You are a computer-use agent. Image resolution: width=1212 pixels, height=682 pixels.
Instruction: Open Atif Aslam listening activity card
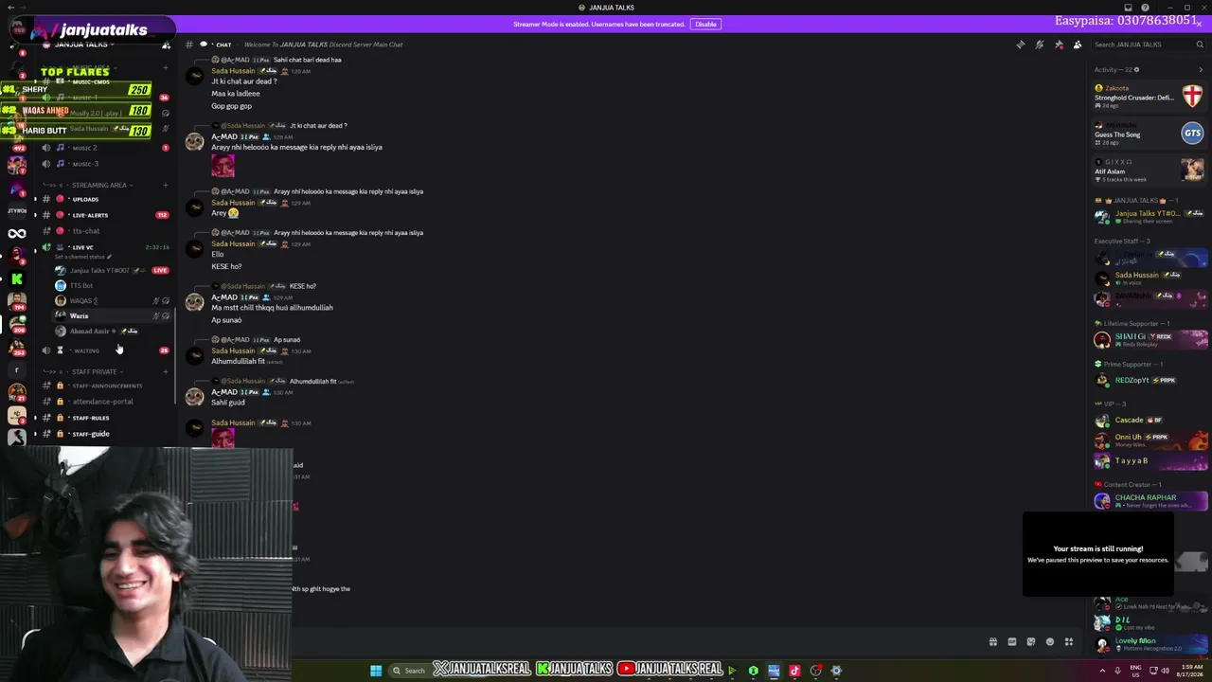(1149, 170)
